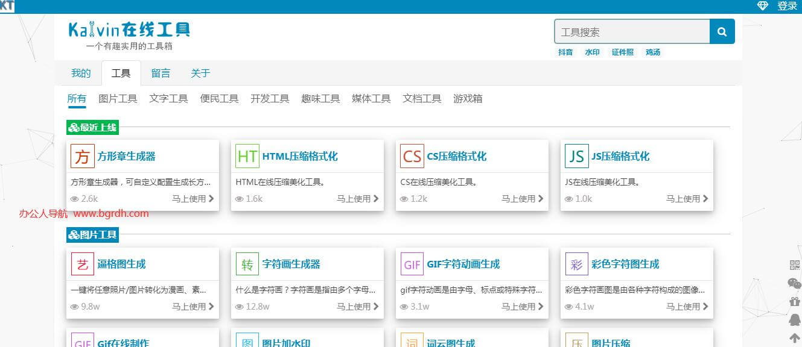Image resolution: width=802 pixels, height=347 pixels.
Task: Click the back-to-top arrow icon
Action: coord(794,337)
